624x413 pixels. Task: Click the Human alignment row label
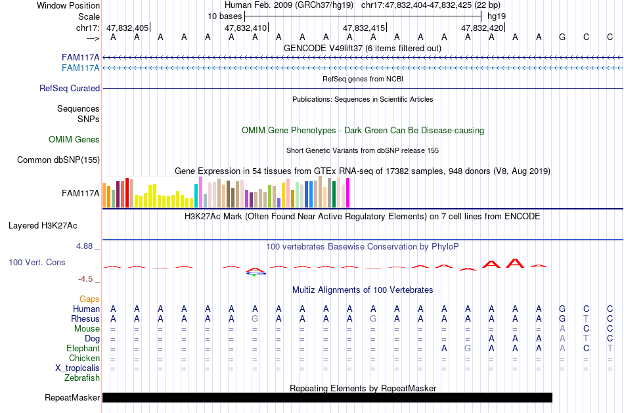(86, 309)
